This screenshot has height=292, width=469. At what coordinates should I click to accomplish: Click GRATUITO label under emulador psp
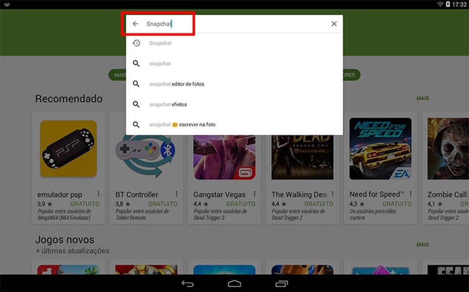click(85, 204)
